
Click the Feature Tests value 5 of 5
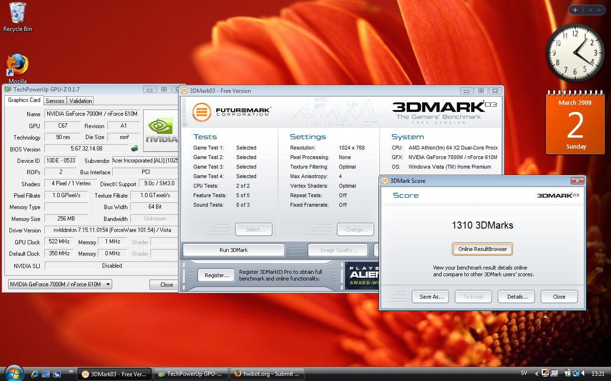point(243,195)
